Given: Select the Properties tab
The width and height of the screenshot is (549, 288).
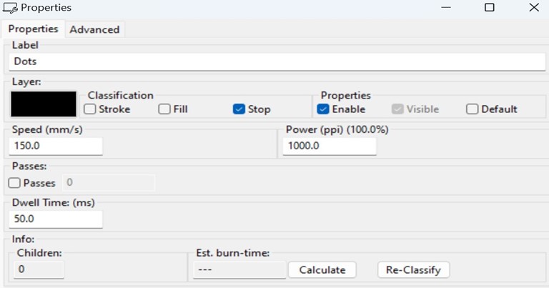Looking at the screenshot, I should point(33,29).
